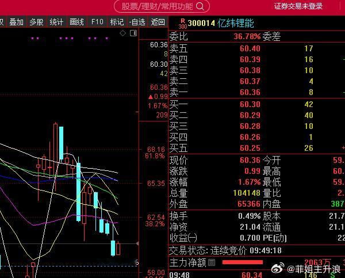Image resolution: width=345 pixels, height=278 pixels.
Task: Click 收益(一) value 0.700
Action: pyautogui.click(x=250, y=238)
